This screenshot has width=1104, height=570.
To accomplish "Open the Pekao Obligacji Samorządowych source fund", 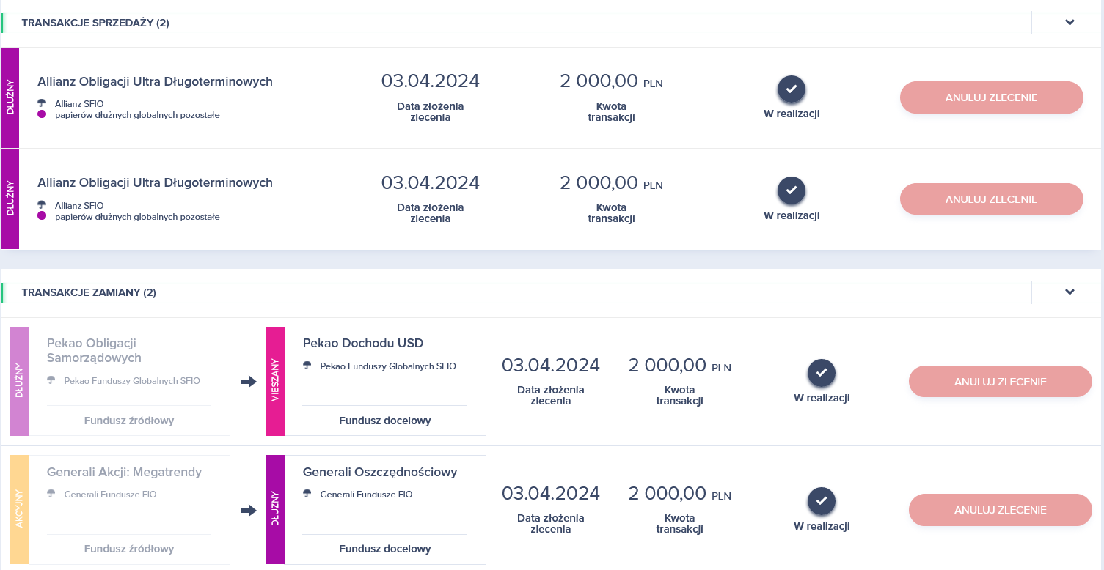I will tap(93, 350).
